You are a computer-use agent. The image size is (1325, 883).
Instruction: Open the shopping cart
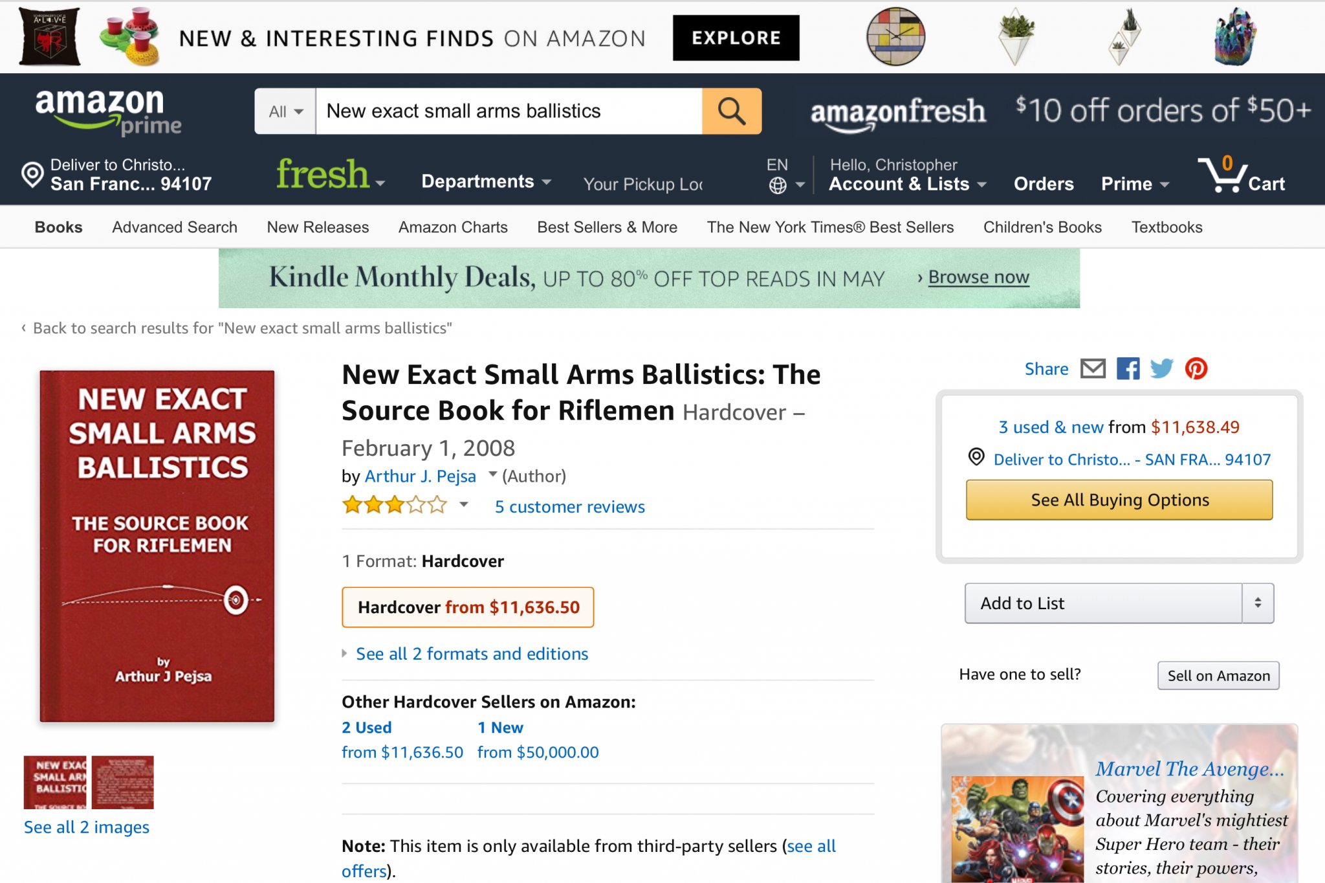(1241, 175)
